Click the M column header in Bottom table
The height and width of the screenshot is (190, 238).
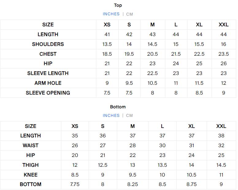132,126
